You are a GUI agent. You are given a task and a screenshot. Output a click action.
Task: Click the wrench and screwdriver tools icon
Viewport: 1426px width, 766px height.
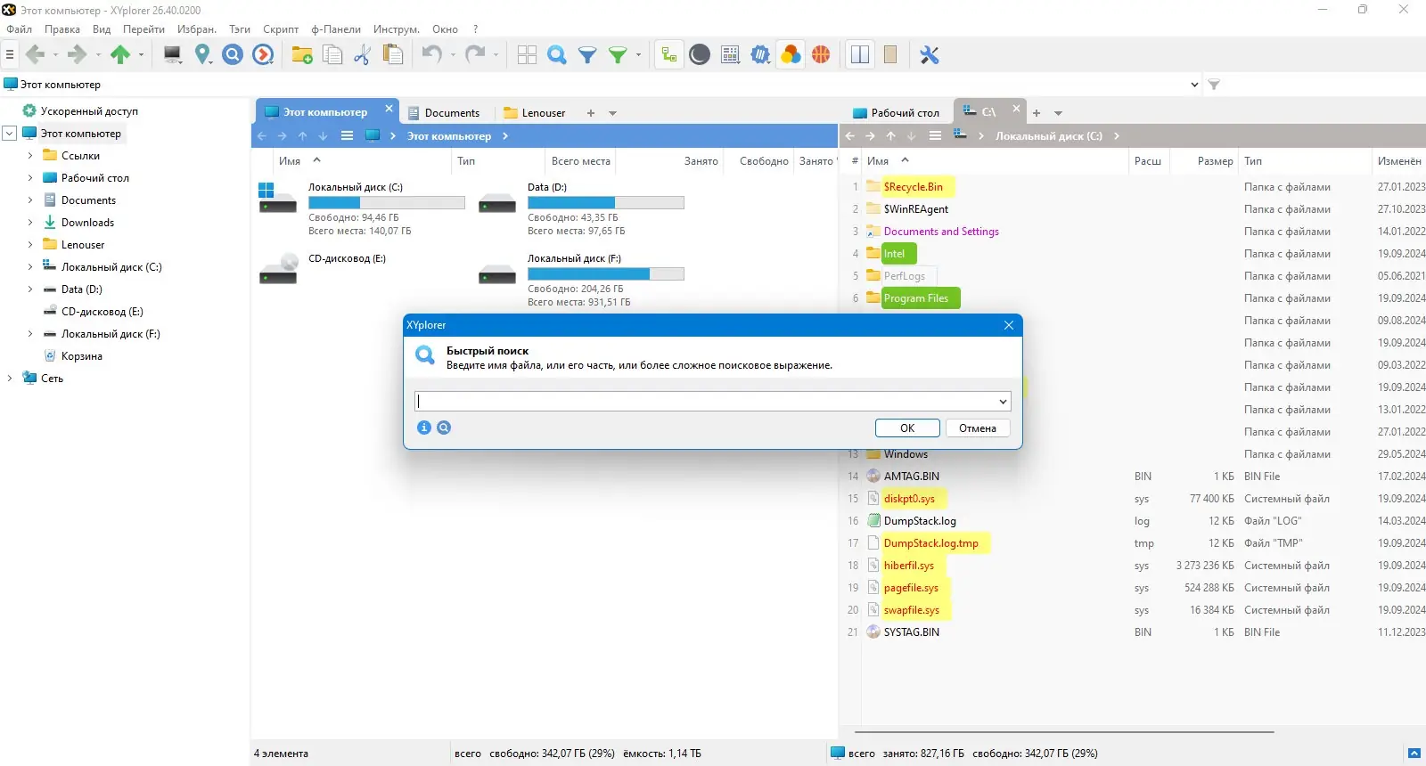[930, 55]
